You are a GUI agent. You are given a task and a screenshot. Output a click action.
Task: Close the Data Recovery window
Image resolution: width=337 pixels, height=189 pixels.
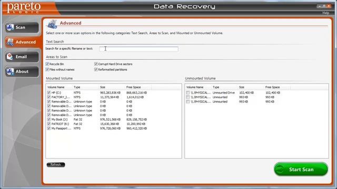pyautogui.click(x=329, y=6)
